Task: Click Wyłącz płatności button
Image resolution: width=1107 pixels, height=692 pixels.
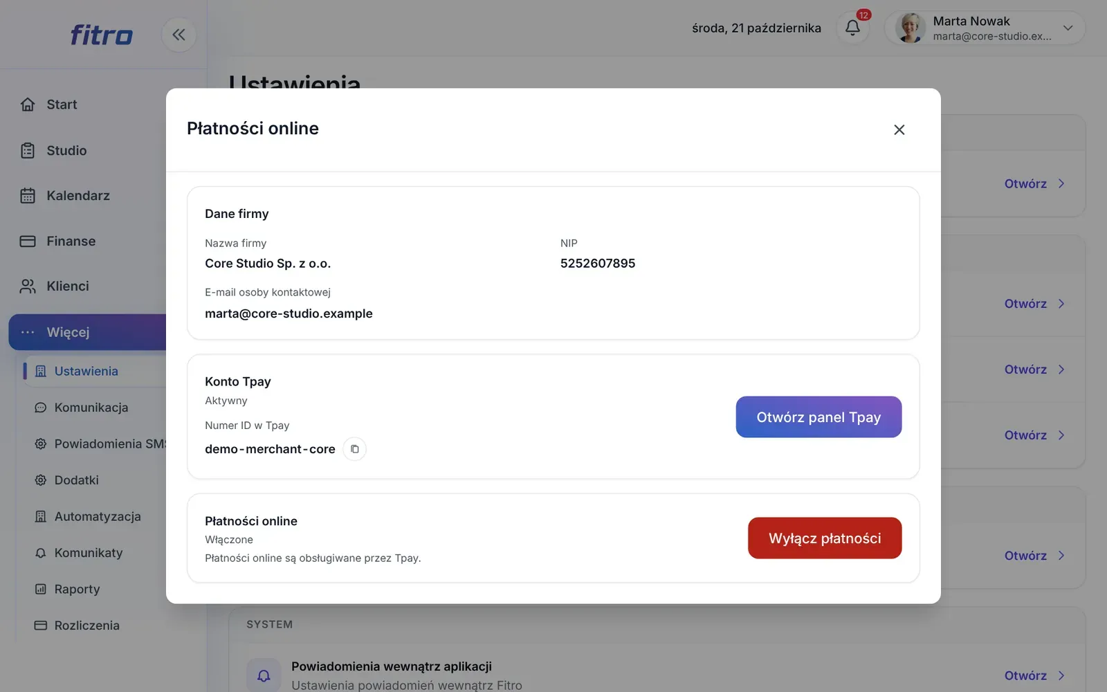Action: click(x=825, y=538)
